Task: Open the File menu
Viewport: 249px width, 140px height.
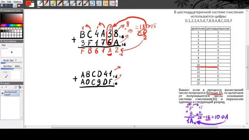Action: [3, 2]
